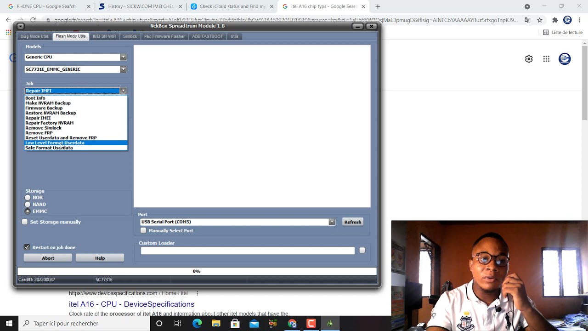This screenshot has width=588, height=331.
Task: Click the Chrome translate page icon
Action: click(527, 20)
